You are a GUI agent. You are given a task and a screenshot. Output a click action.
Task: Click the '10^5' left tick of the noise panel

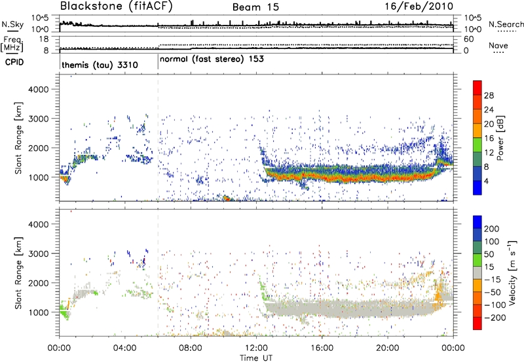[x=40, y=18]
